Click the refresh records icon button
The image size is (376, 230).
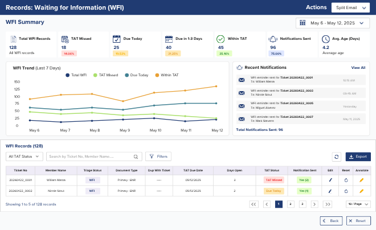pyautogui.click(x=337, y=157)
